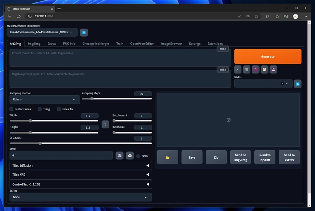The width and height of the screenshot is (315, 211).
Task: Enable Restore faces checkbox
Action: click(x=11, y=109)
